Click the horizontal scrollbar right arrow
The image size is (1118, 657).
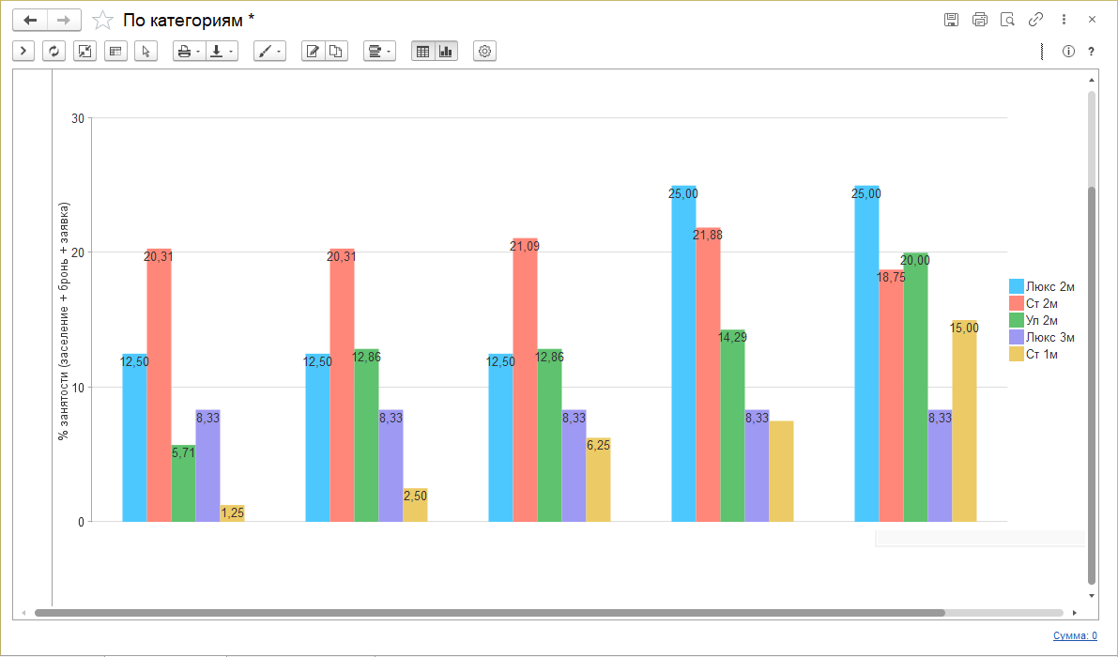(x=1075, y=613)
